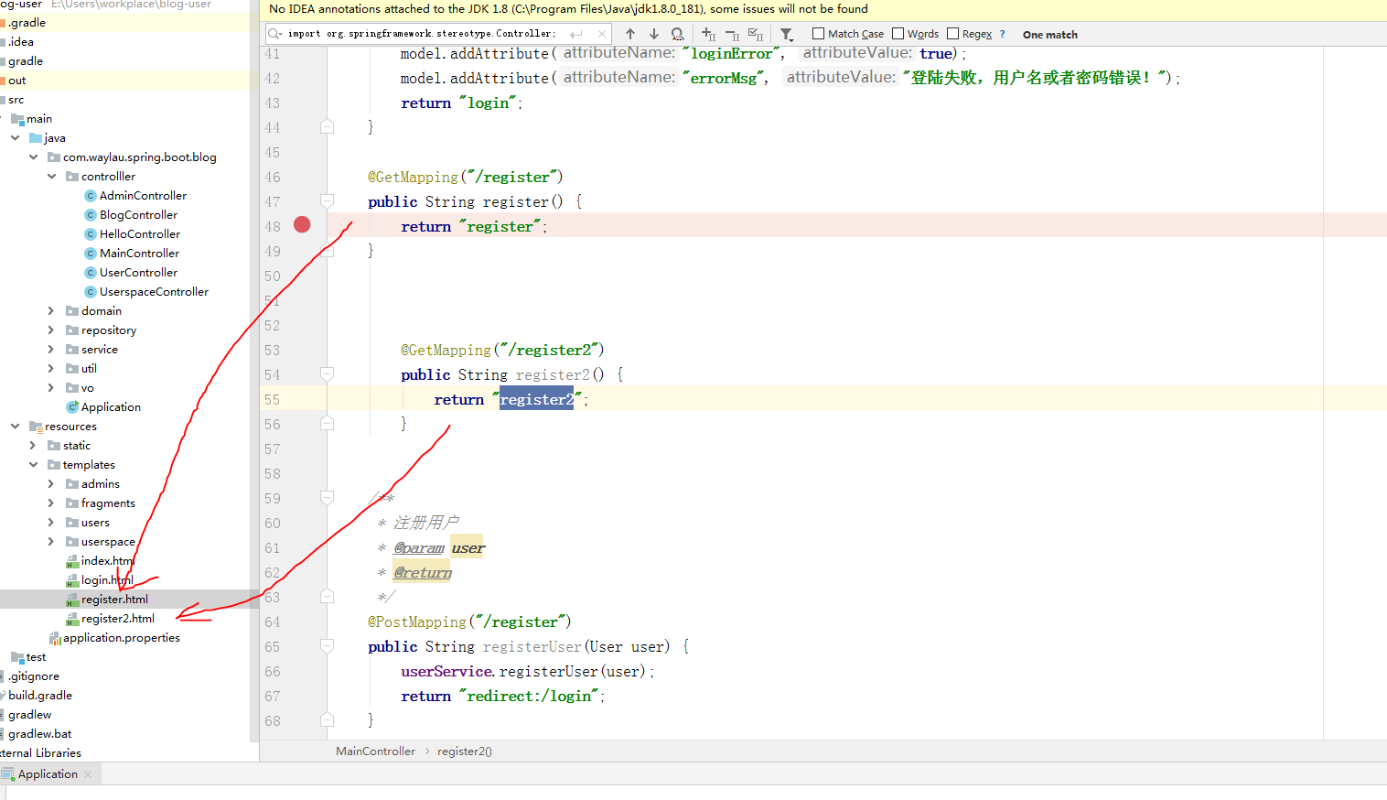Fold the Javadoc comment at line 59

tap(327, 497)
